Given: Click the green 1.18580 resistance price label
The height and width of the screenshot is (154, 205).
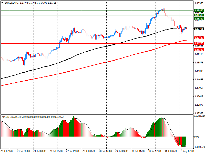Looking at the screenshot, I should 199,15.
